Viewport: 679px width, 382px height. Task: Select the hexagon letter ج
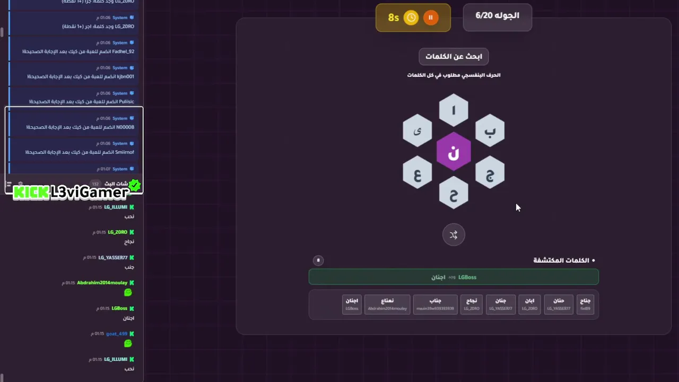click(490, 172)
